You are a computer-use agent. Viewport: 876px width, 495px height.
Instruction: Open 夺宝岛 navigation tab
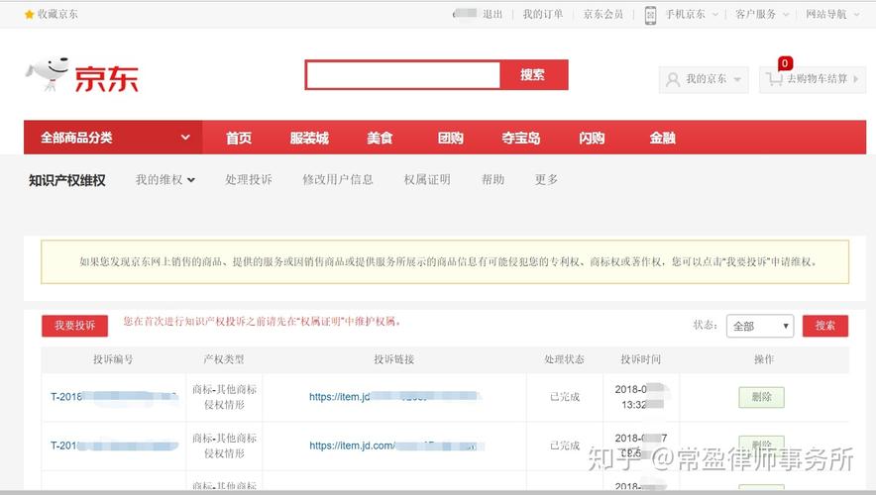520,138
